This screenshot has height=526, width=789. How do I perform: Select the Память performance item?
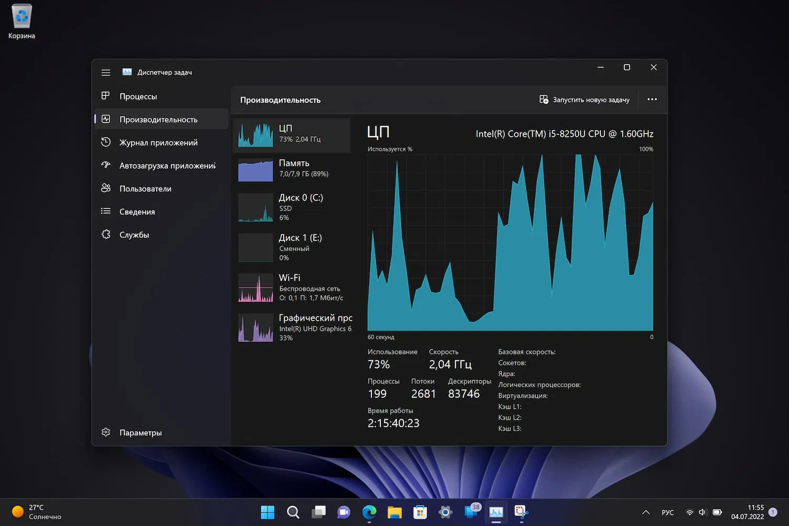click(x=291, y=170)
